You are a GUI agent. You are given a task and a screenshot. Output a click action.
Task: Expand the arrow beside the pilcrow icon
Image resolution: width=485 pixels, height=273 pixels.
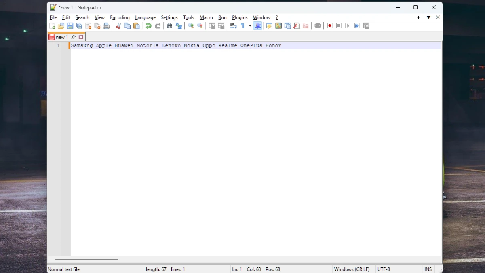point(250,26)
